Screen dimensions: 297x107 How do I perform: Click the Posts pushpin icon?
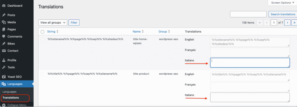tap(3, 15)
